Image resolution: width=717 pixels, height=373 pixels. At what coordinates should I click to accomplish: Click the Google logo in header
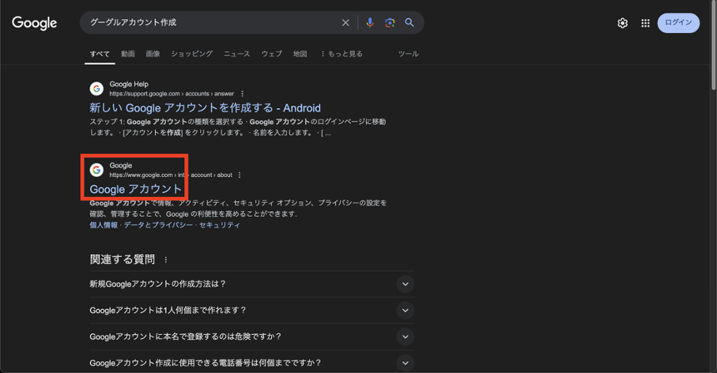34,23
